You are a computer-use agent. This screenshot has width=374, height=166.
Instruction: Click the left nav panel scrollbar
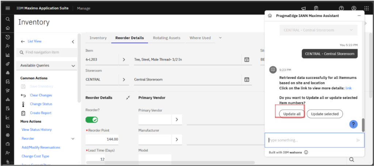pyautogui.click(x=79, y=68)
